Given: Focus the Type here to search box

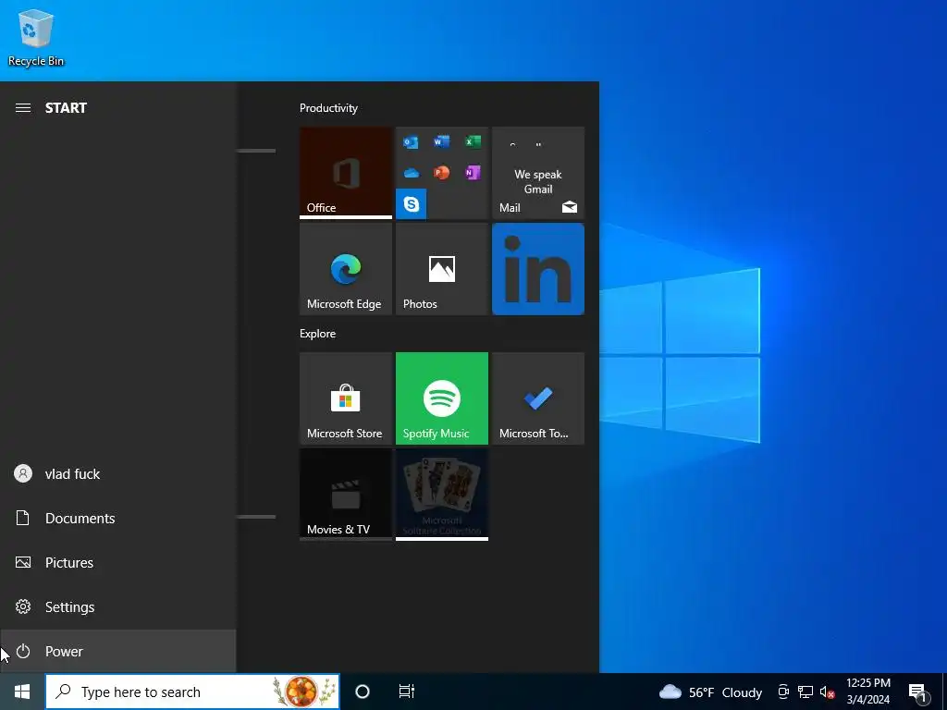Looking at the screenshot, I should coord(192,692).
